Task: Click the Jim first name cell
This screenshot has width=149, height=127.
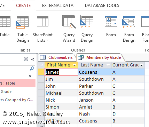Action: (61, 79)
